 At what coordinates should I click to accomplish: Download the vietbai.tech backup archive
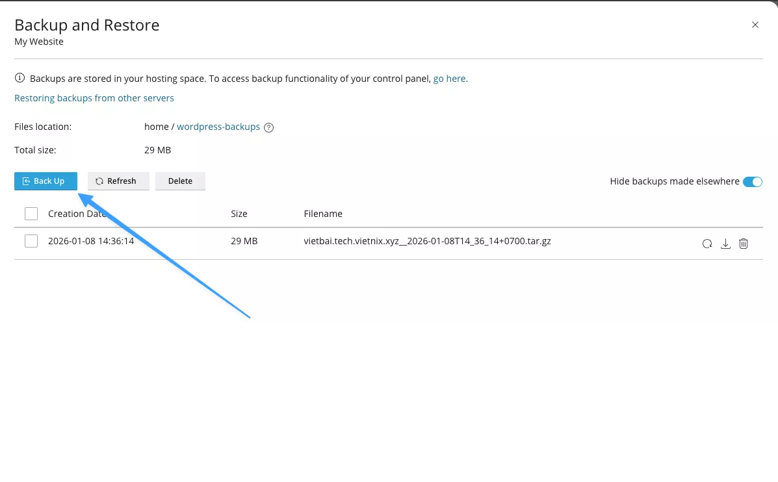pyautogui.click(x=725, y=244)
